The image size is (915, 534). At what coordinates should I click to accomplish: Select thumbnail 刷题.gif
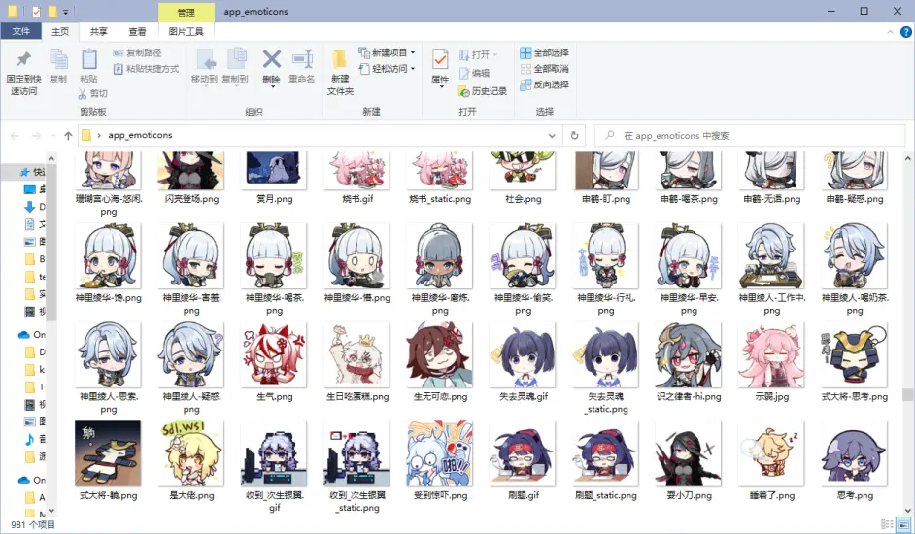coord(523,454)
